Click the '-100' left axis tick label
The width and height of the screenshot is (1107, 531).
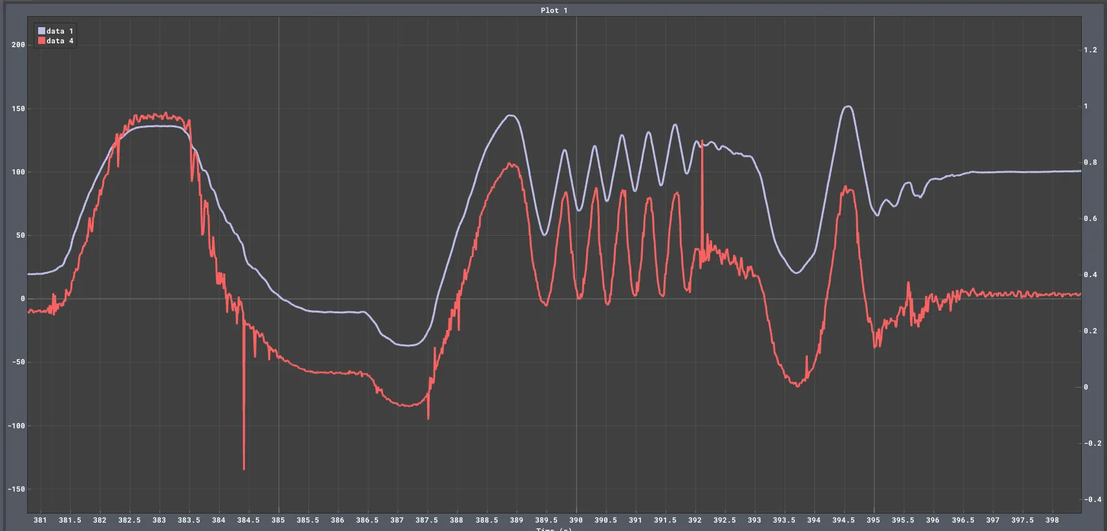pos(16,426)
